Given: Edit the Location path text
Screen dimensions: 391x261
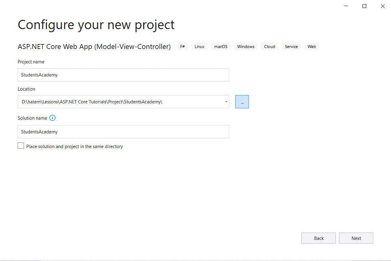Looking at the screenshot, I should pyautogui.click(x=121, y=102).
